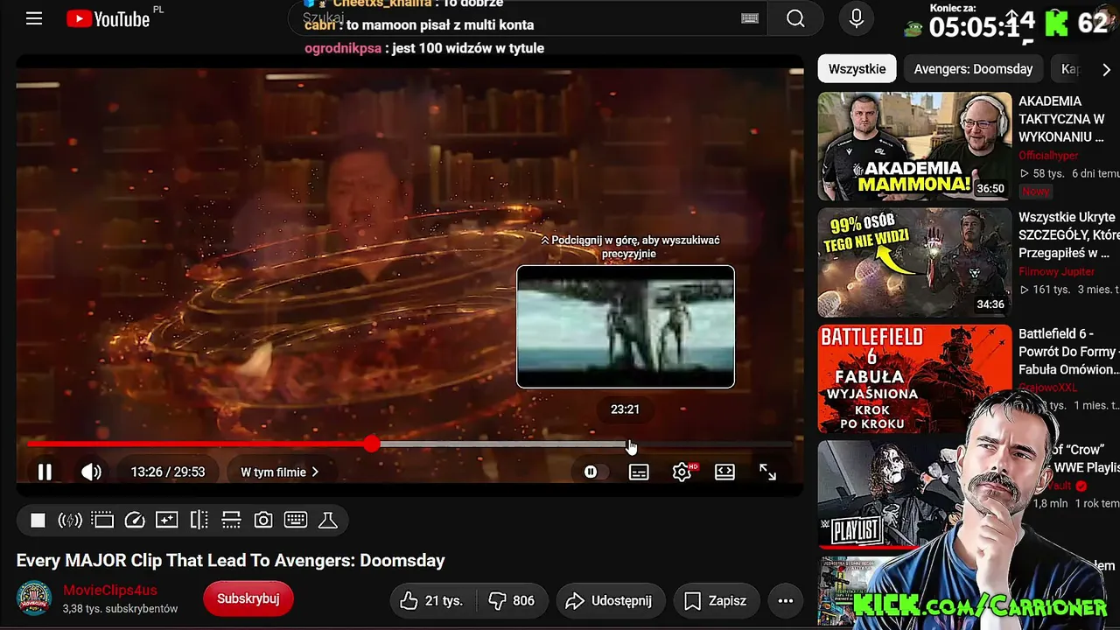The height and width of the screenshot is (630, 1120).
Task: Open the three-dot more actions menu
Action: point(786,600)
